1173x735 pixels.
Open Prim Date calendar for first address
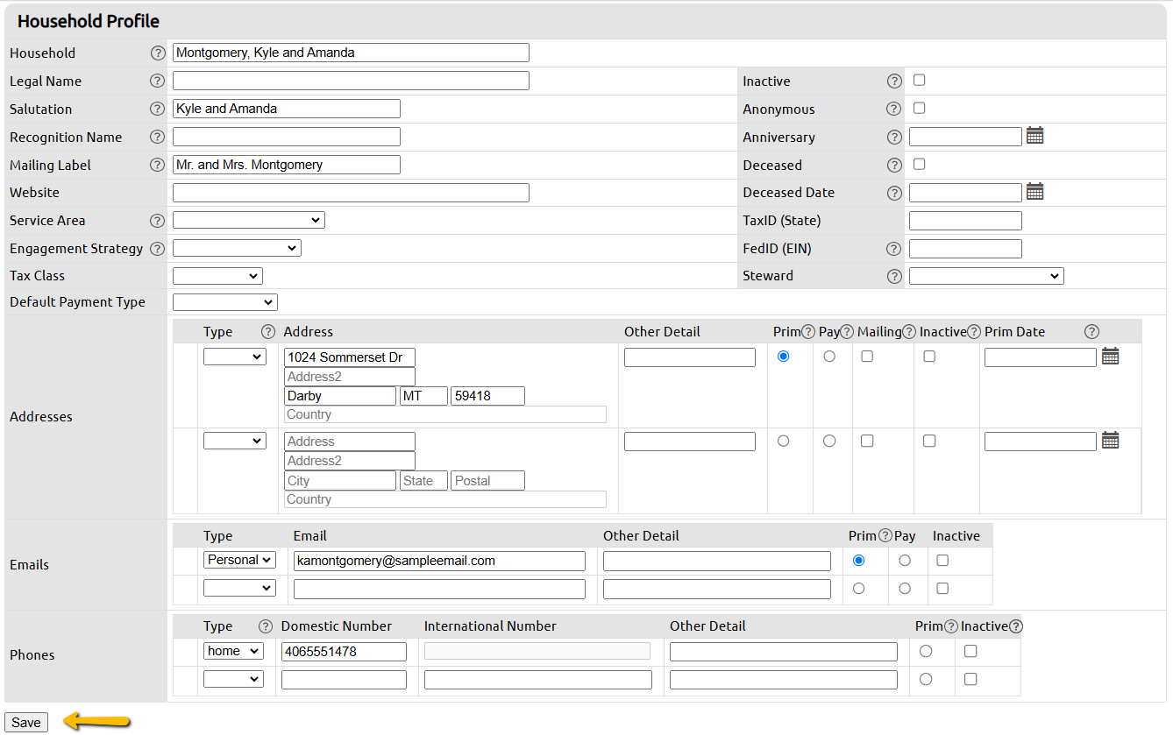pos(1110,357)
